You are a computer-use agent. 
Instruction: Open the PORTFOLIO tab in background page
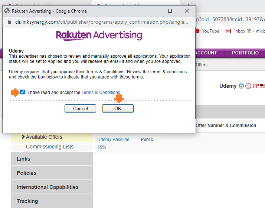pos(245,53)
